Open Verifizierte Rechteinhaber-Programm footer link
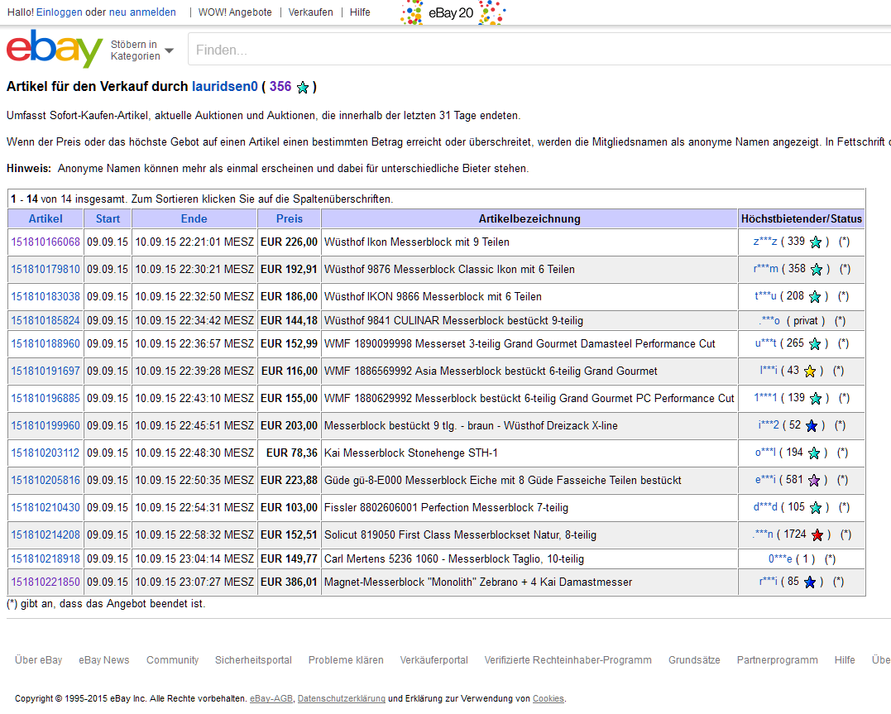 (x=568, y=660)
